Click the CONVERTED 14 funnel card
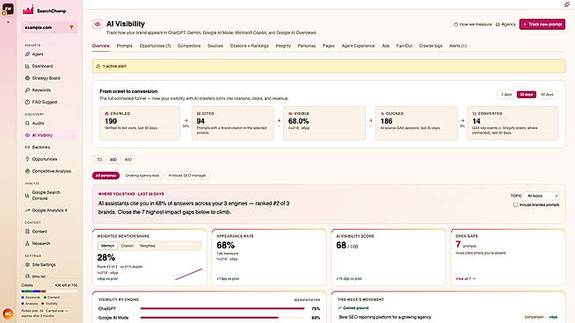 (x=513, y=123)
